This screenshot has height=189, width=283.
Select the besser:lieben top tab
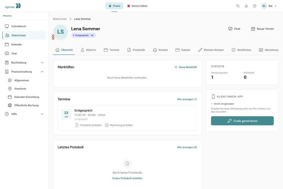137,6
